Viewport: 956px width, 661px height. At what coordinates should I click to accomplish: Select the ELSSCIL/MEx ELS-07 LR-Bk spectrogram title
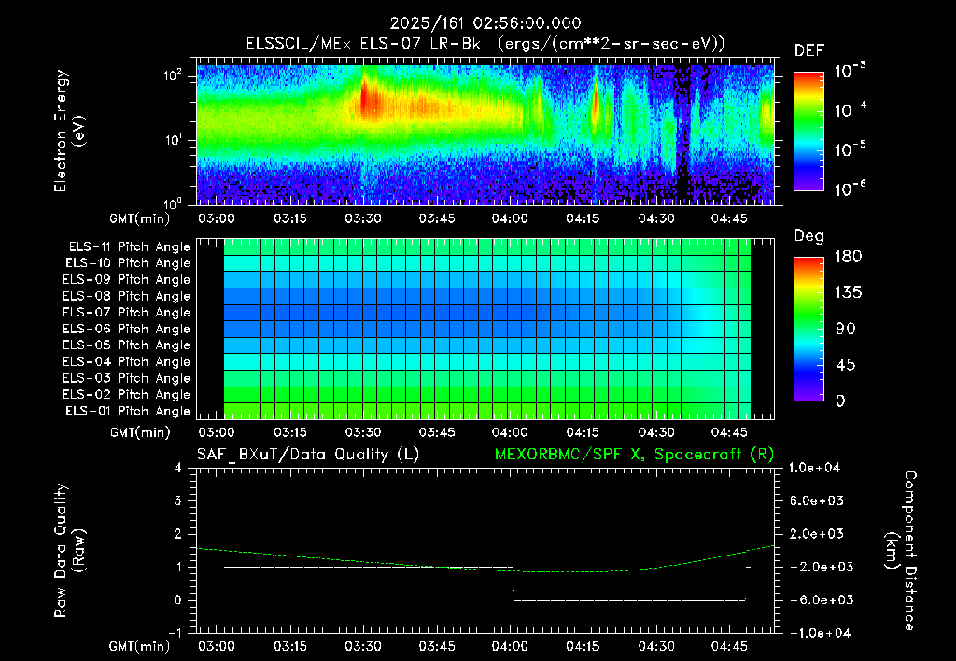485,44
